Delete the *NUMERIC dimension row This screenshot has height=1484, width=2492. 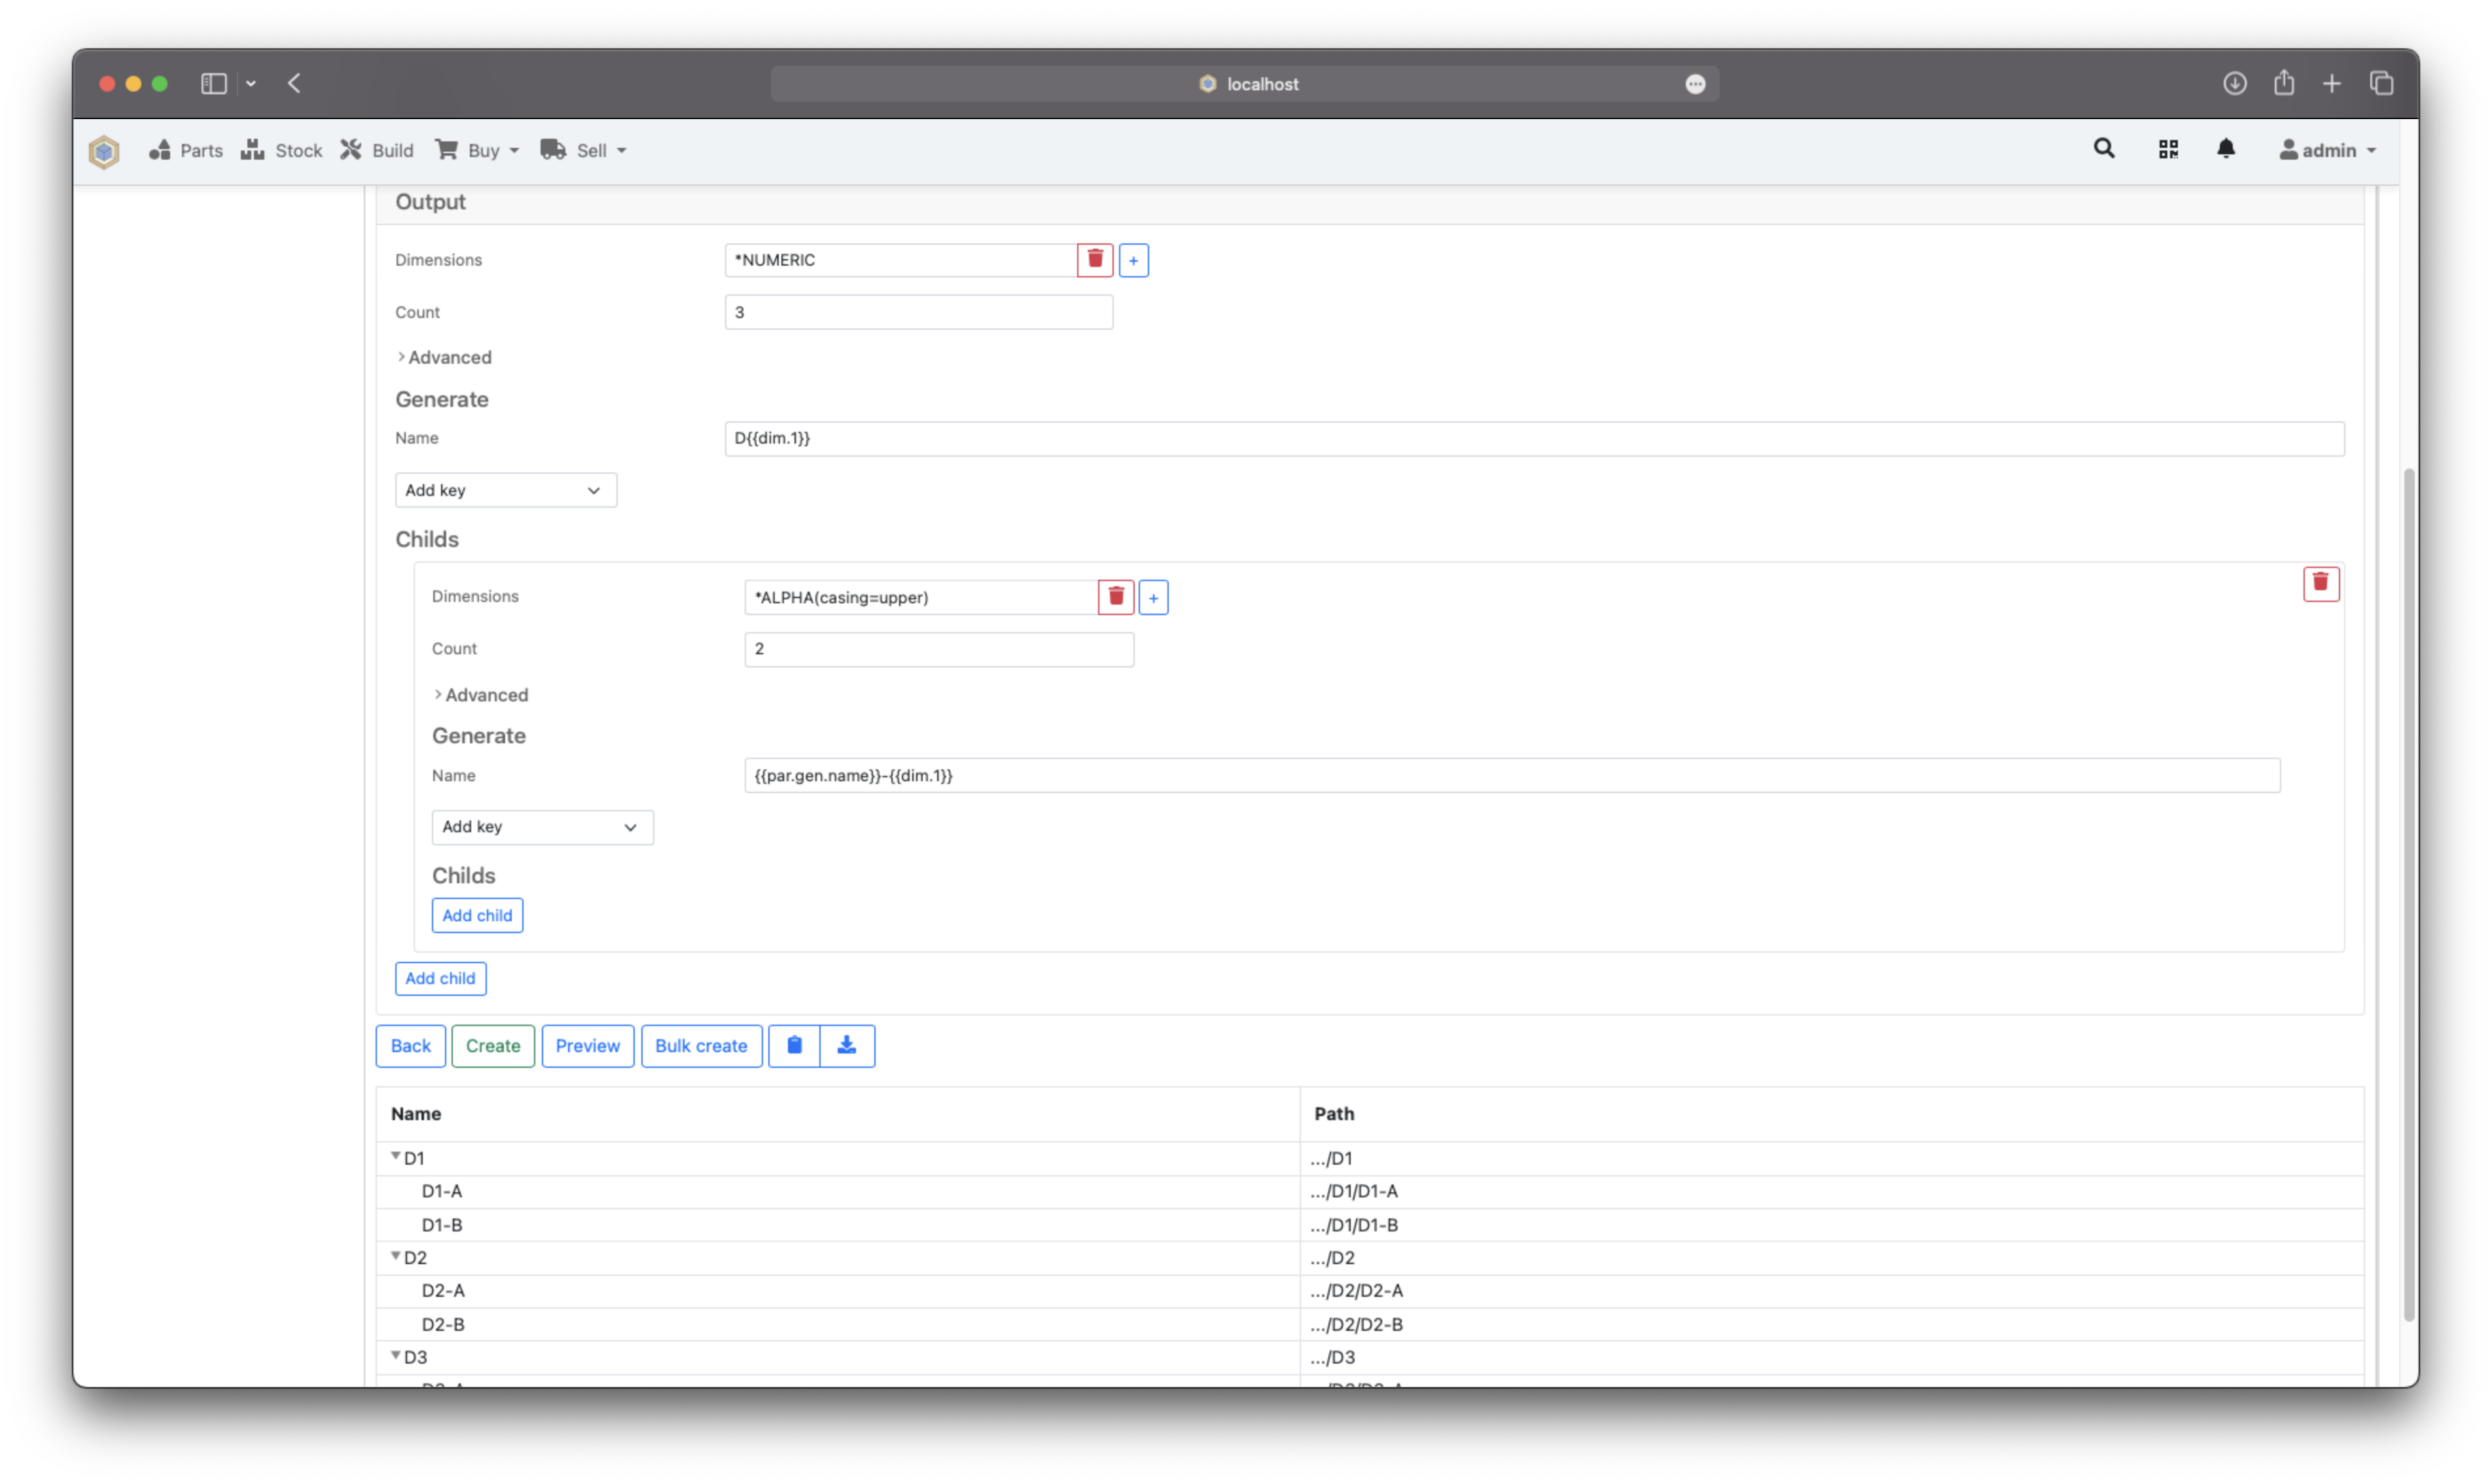[1095, 259]
